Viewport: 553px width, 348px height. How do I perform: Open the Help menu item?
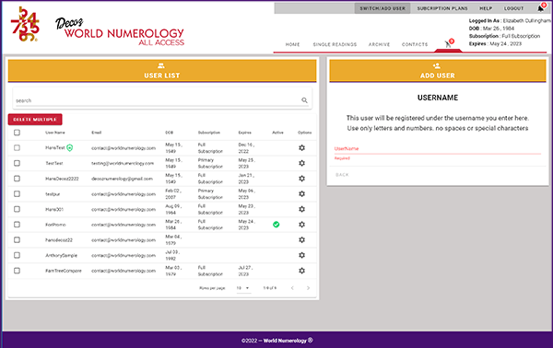[486, 8]
